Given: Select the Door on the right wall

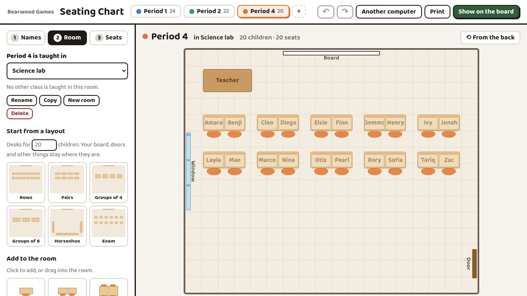Looking at the screenshot, I should pyautogui.click(x=474, y=264).
